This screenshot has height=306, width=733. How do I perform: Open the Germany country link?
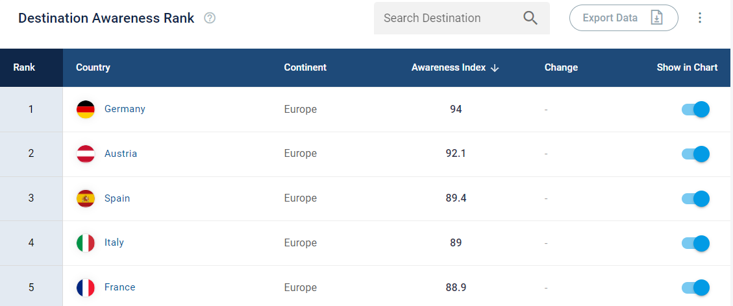point(125,109)
